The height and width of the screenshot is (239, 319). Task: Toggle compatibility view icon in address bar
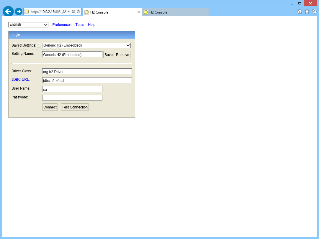74,11
